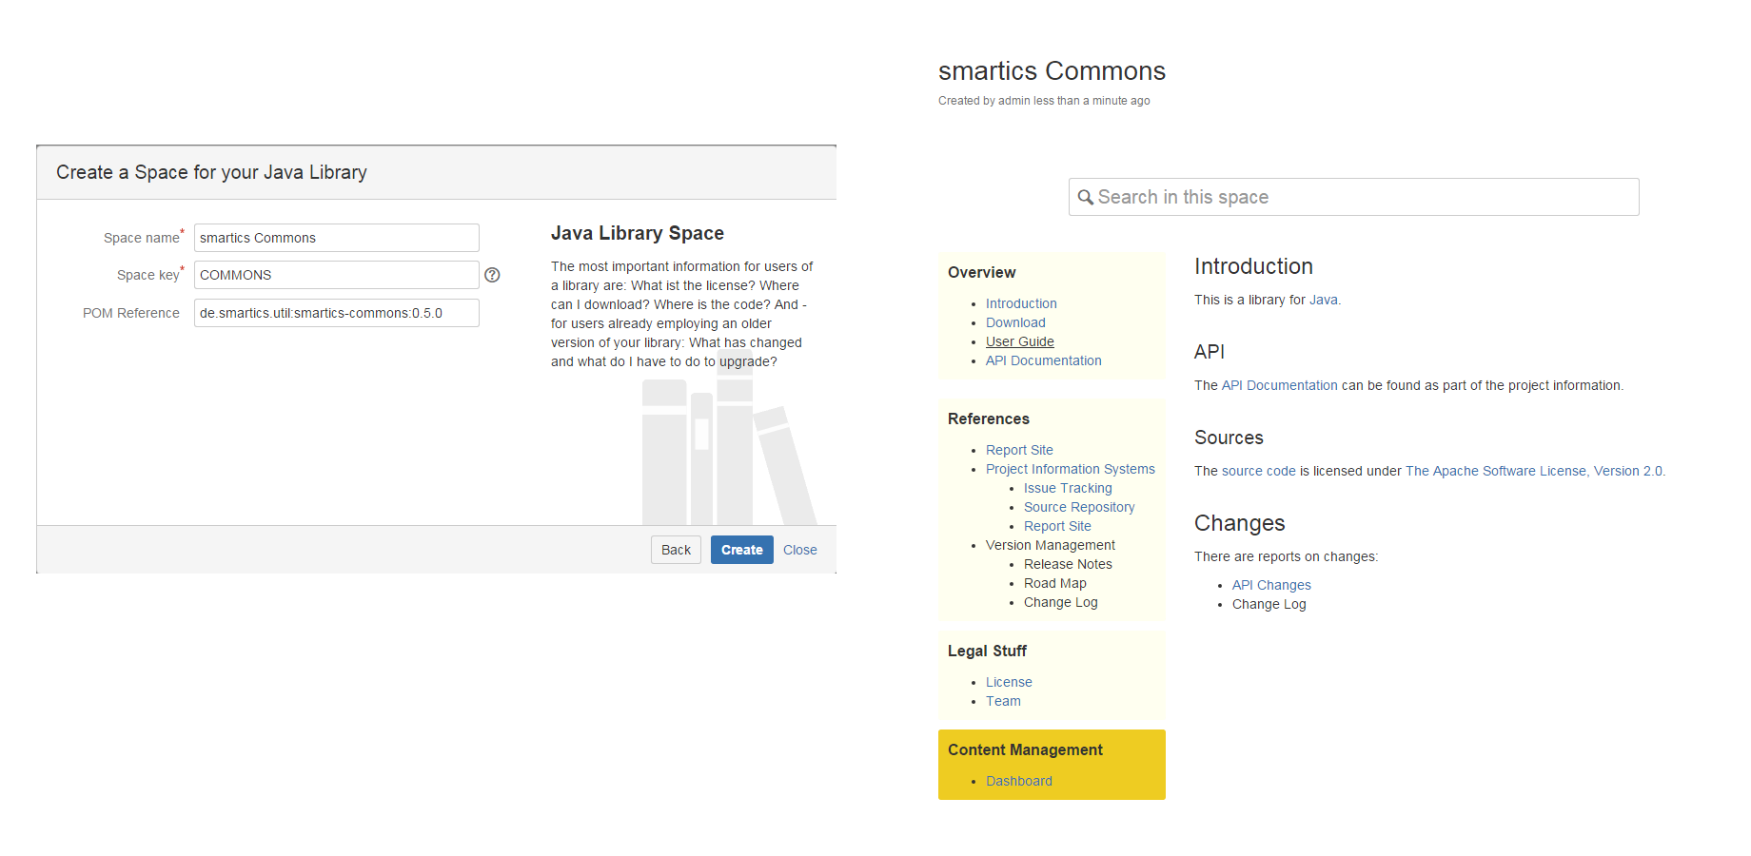Click the Close link in dialog
1751x856 pixels.
(x=799, y=550)
